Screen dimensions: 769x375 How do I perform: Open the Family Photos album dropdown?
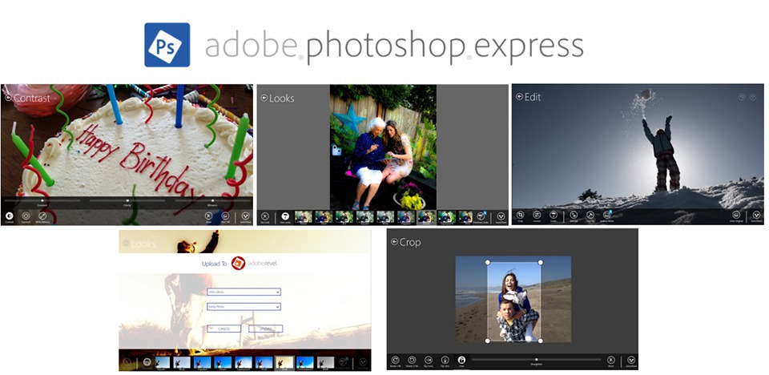tap(244, 306)
